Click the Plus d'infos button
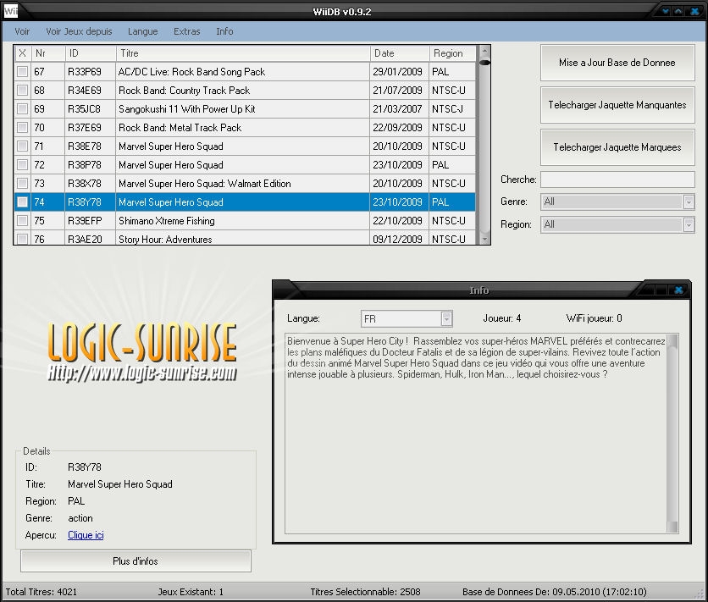Image resolution: width=708 pixels, height=602 pixels. 136,561
